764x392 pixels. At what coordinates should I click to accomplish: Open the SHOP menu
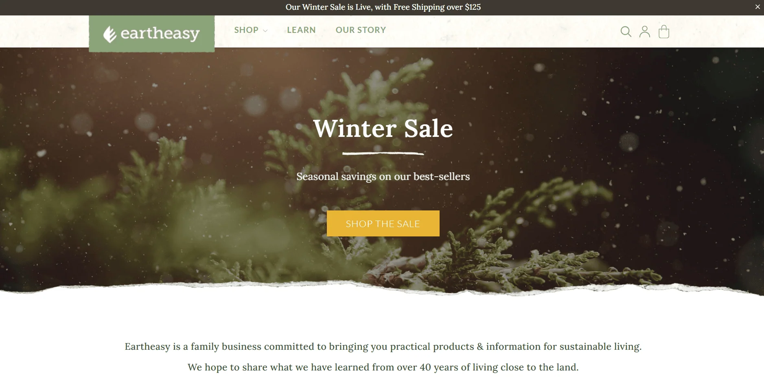pyautogui.click(x=246, y=30)
